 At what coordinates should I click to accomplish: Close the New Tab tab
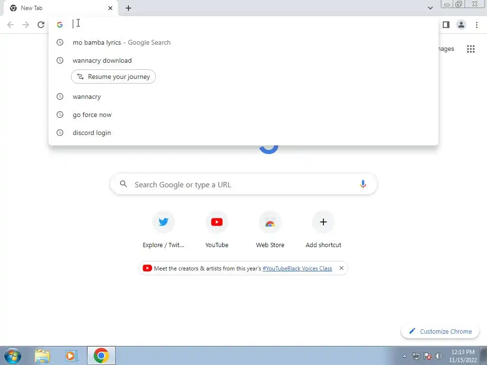110,8
